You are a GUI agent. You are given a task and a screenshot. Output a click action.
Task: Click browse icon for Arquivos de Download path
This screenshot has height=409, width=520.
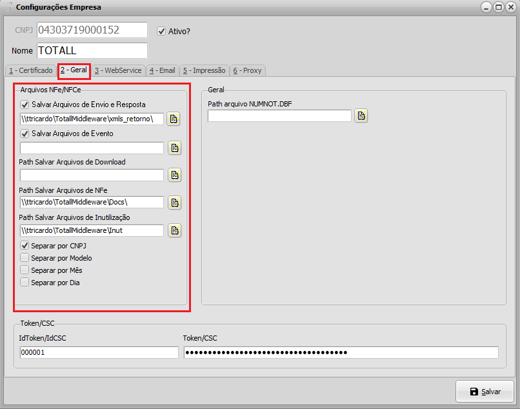pos(174,175)
